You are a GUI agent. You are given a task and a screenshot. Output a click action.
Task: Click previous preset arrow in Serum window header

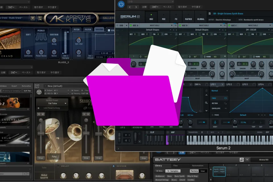pyautogui.click(x=130, y=7)
